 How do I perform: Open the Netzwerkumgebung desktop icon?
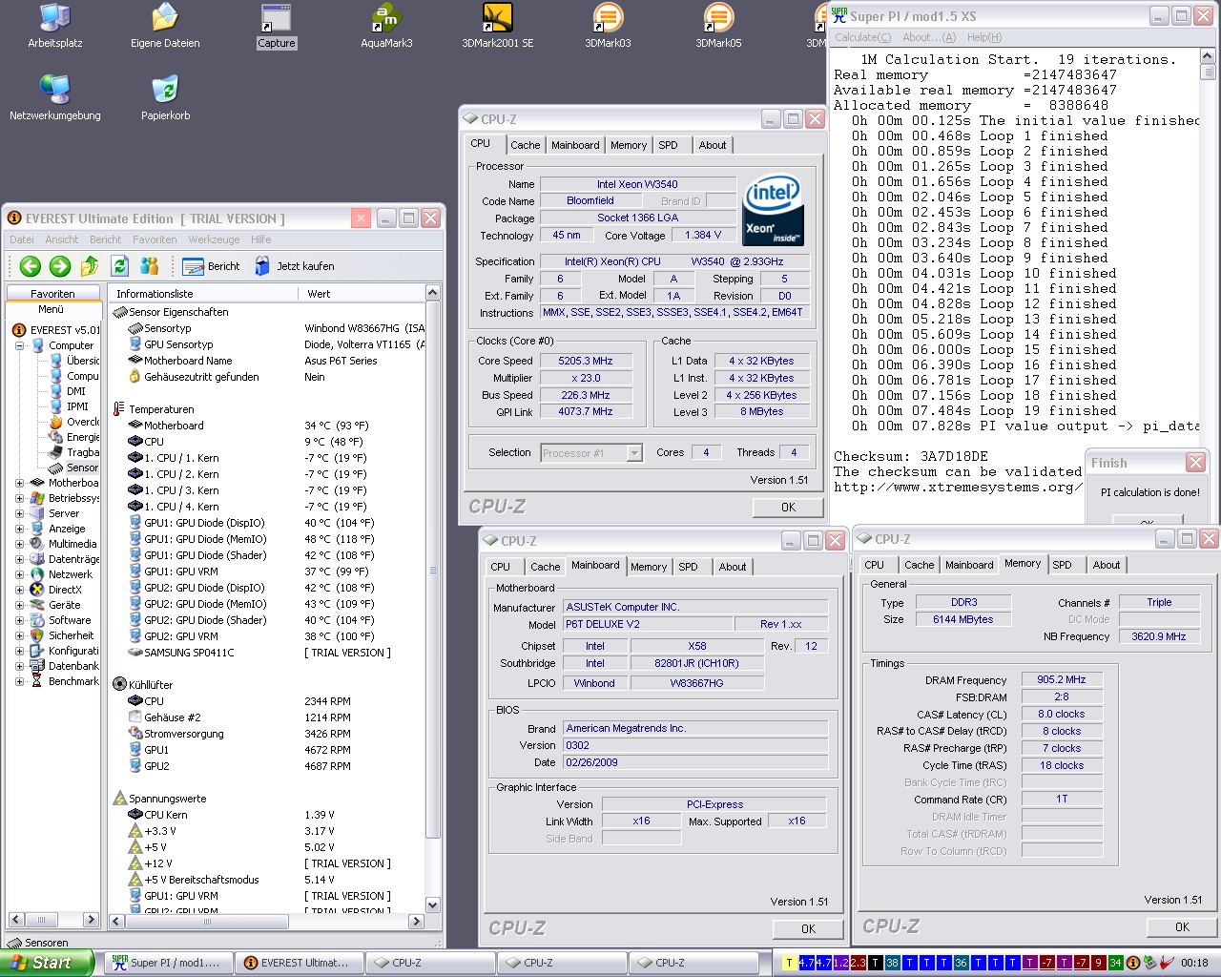pos(55,99)
